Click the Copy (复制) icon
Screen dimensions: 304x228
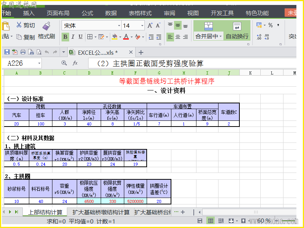pyautogui.click(x=19, y=37)
